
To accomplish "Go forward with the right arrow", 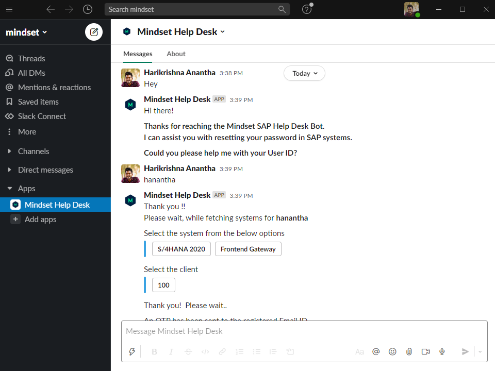I will tap(69, 9).
